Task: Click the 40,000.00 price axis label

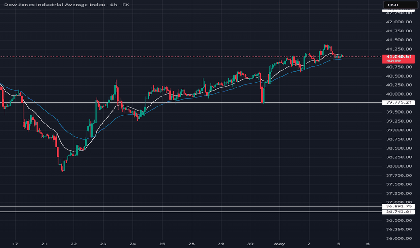Action: tap(399, 94)
